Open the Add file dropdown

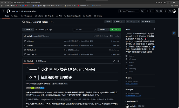pos(104,30)
